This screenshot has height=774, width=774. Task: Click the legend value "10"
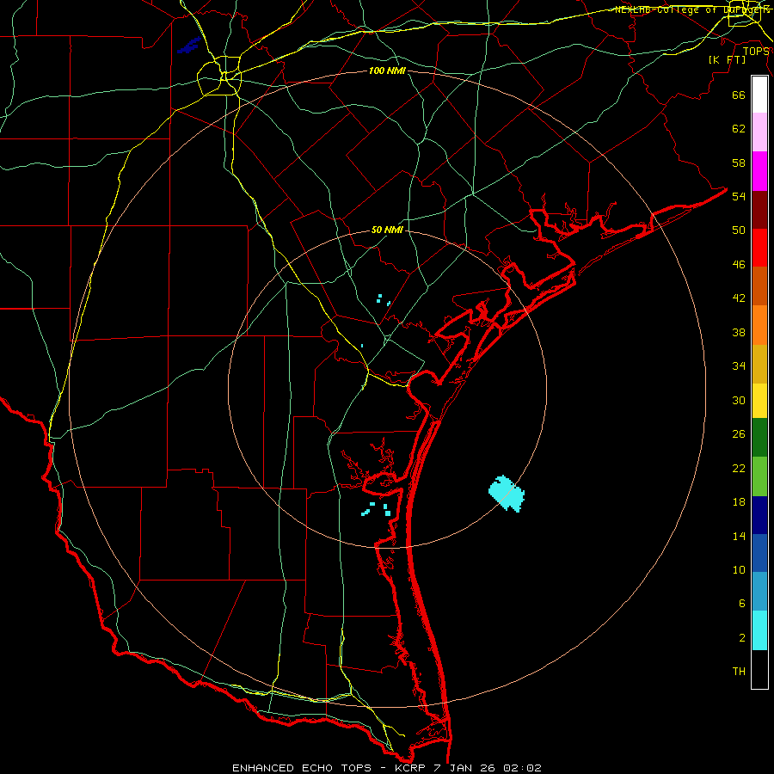pyautogui.click(x=739, y=569)
